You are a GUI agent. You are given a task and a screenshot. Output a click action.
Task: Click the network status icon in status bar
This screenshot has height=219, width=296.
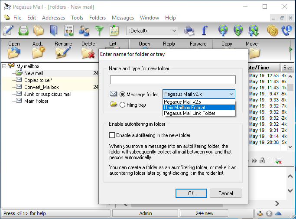click(x=260, y=213)
